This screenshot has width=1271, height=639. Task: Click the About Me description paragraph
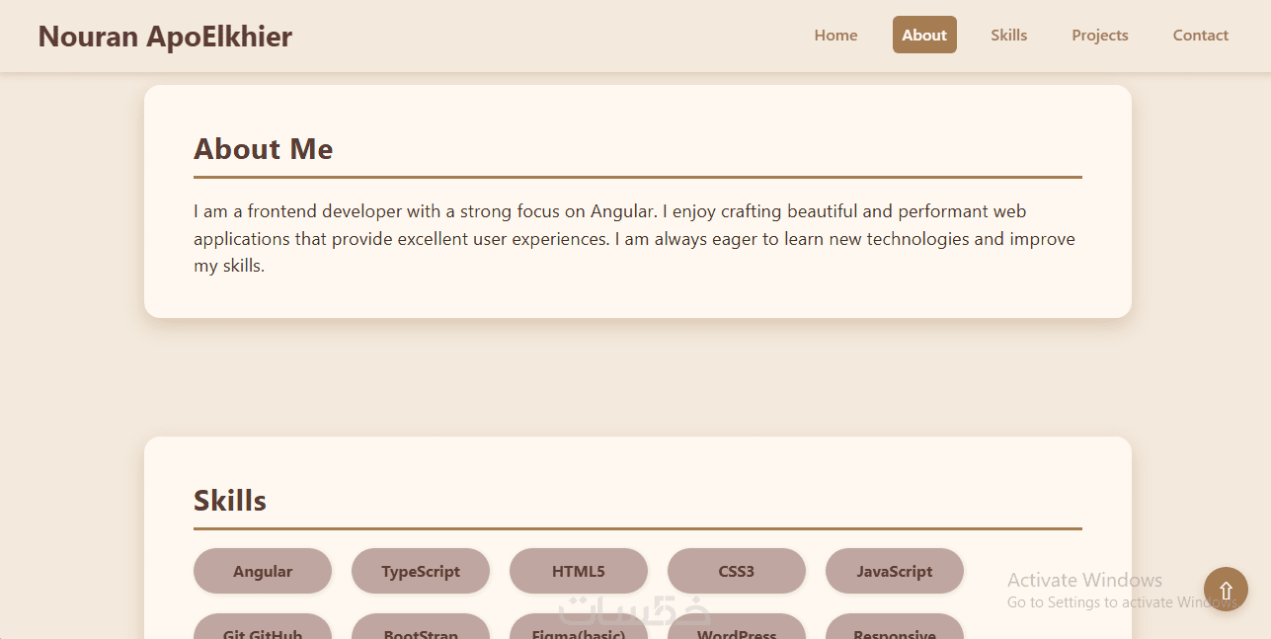click(x=634, y=238)
